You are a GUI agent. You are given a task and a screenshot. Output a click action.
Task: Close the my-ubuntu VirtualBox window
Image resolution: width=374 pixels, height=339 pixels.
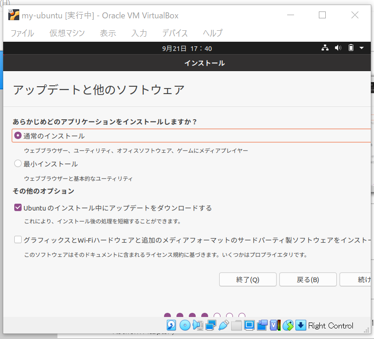click(355, 15)
